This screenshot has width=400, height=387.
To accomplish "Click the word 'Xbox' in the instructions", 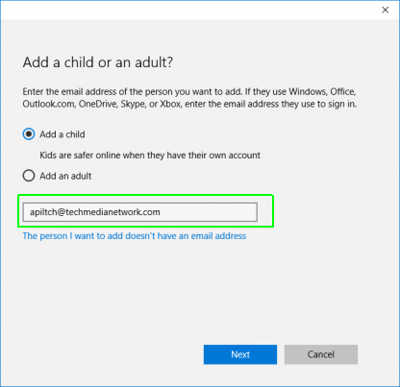I will 170,104.
